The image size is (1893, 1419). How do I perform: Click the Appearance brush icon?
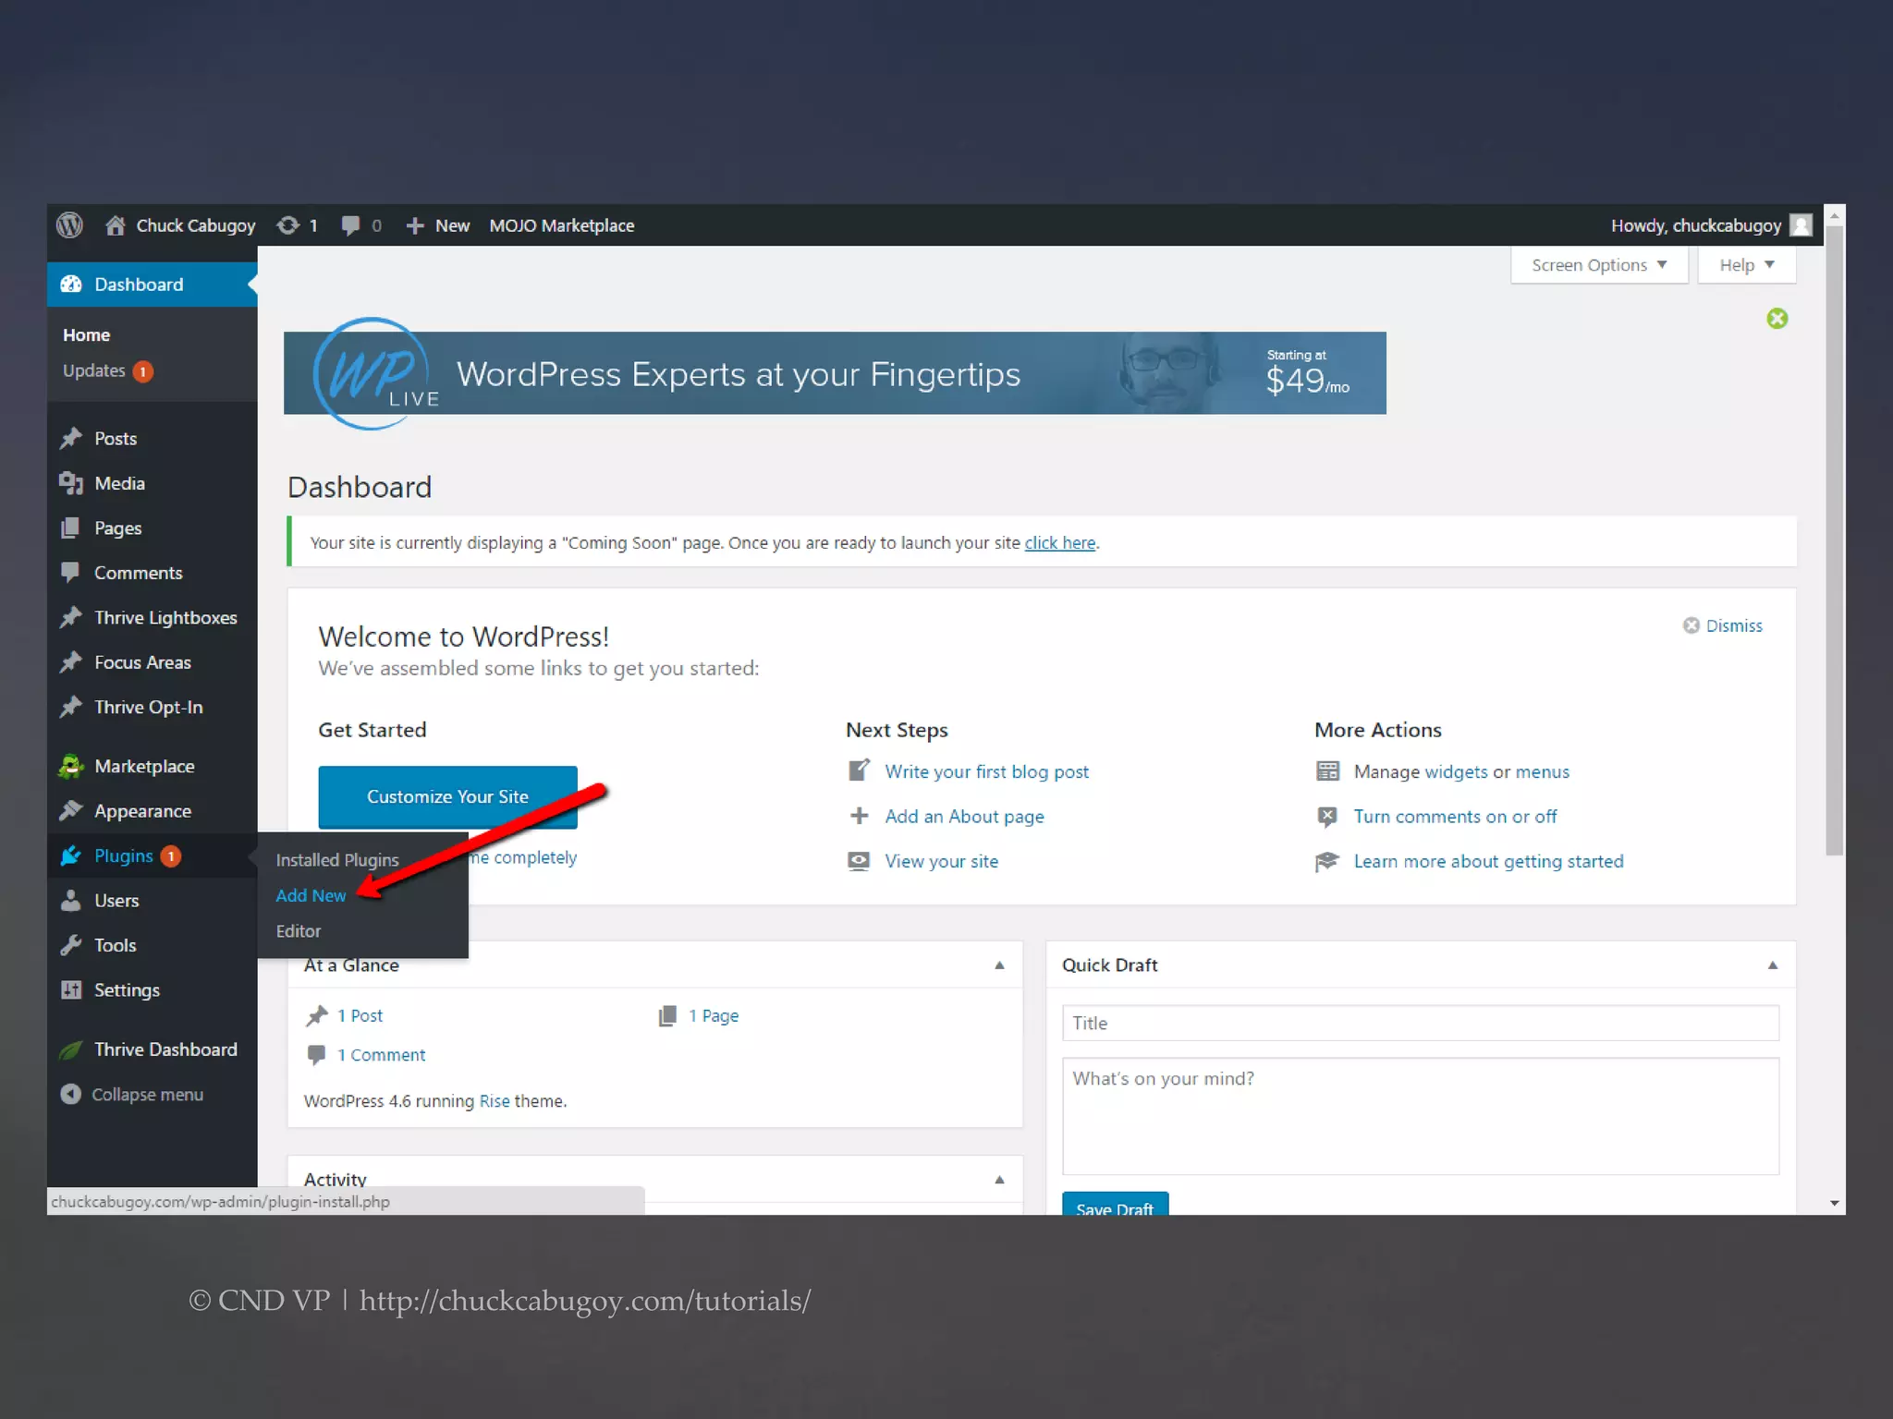point(71,811)
